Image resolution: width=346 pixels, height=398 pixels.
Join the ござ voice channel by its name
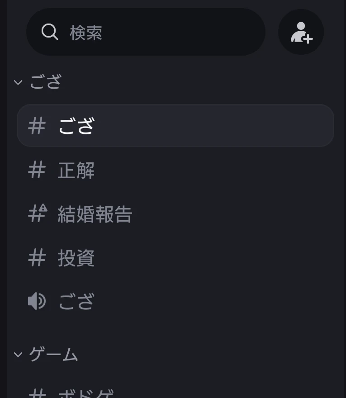[76, 301]
